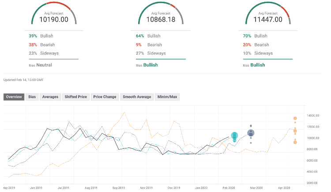Screen dimensions: 331x192
Task: Show the Shifted Price view
Action: [x=76, y=97]
